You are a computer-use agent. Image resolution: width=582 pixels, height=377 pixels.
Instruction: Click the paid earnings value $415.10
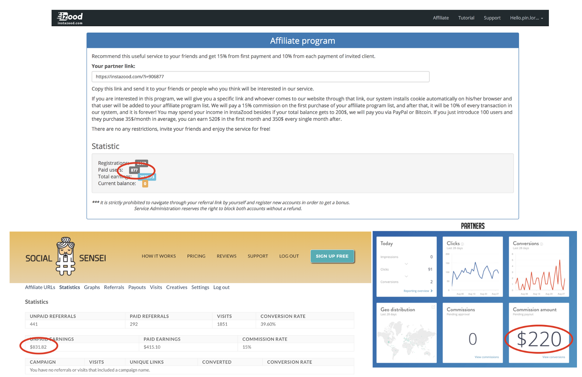152,347
